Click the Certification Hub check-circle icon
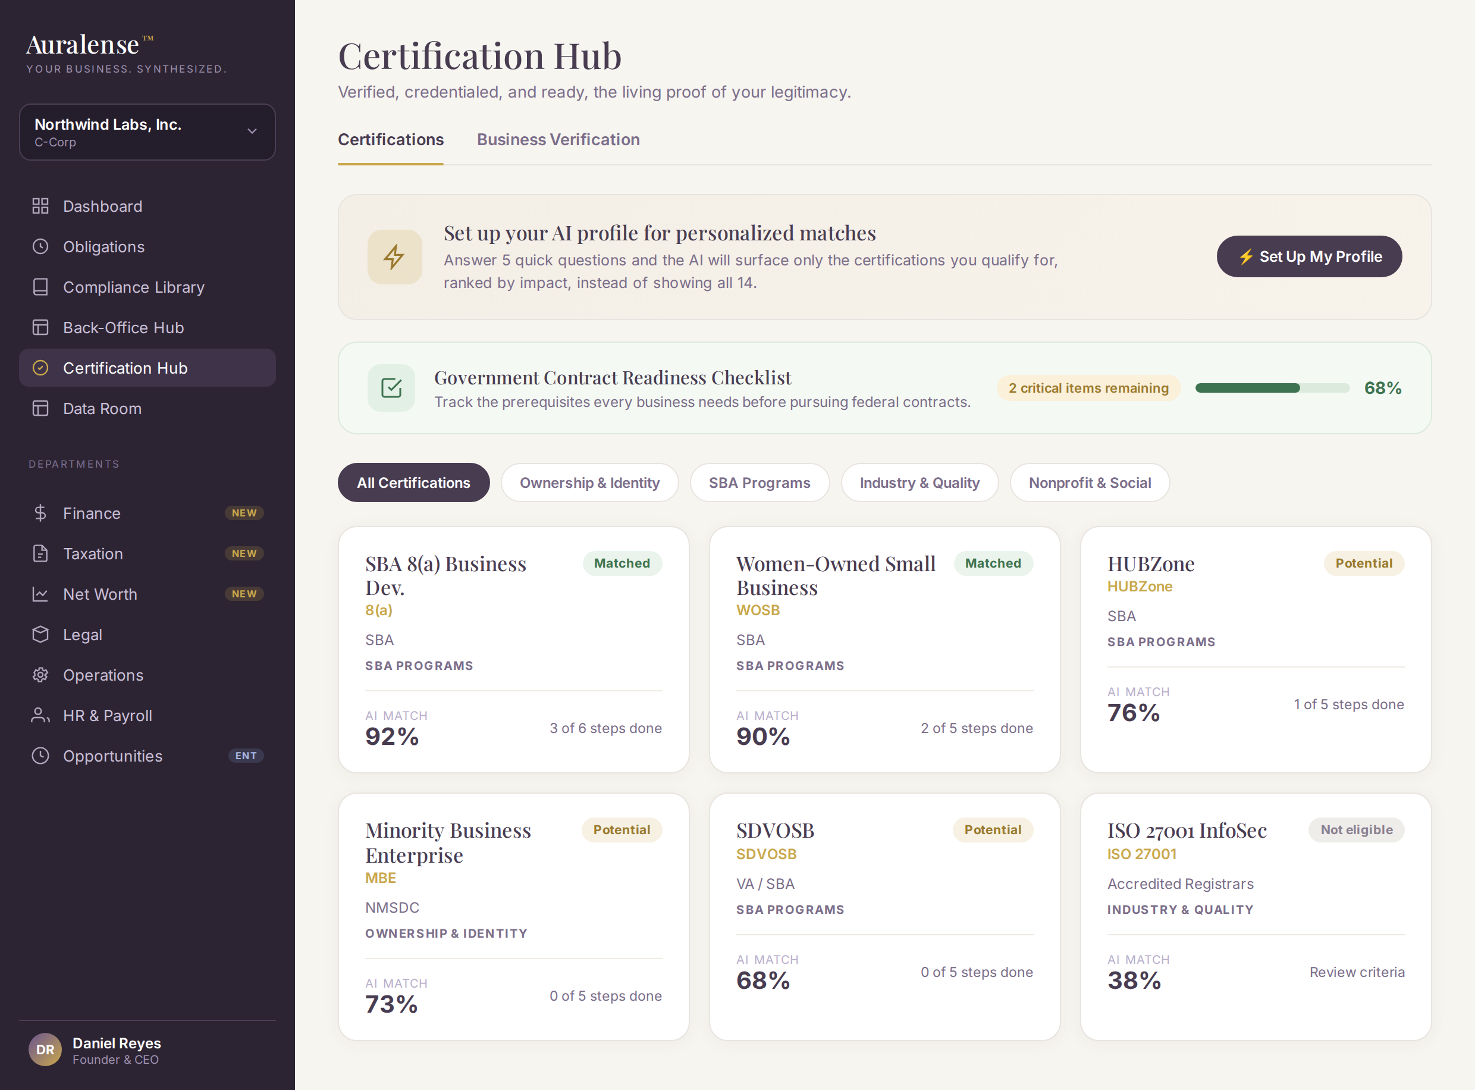The width and height of the screenshot is (1475, 1090). [x=40, y=368]
